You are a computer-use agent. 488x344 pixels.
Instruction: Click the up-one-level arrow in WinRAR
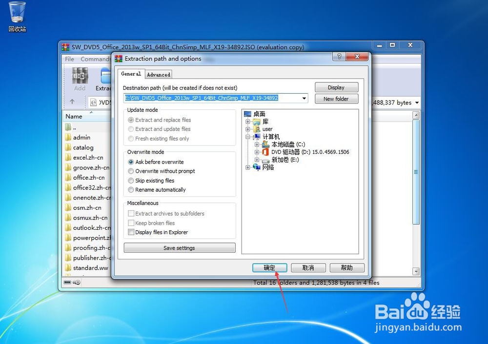(72, 101)
